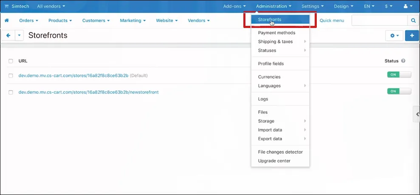
Task: Open the Add-ons dropdown menu
Action: [x=234, y=6]
